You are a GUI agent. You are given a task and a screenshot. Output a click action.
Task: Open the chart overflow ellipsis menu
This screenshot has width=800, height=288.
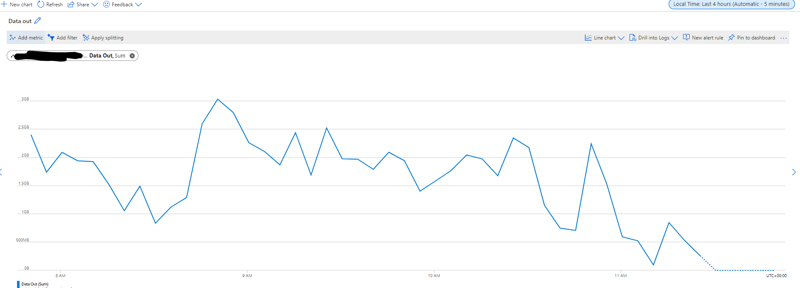[x=784, y=37]
